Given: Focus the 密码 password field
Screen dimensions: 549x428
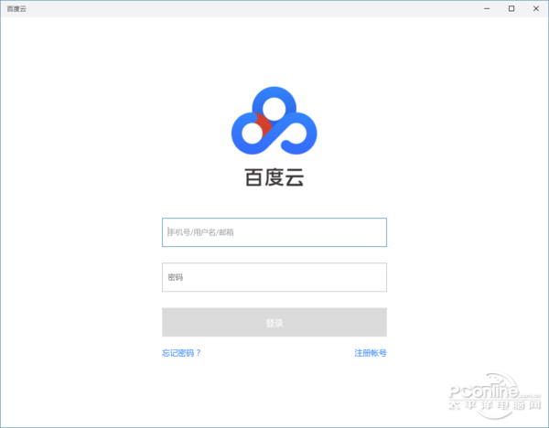Looking at the screenshot, I should coord(274,277).
